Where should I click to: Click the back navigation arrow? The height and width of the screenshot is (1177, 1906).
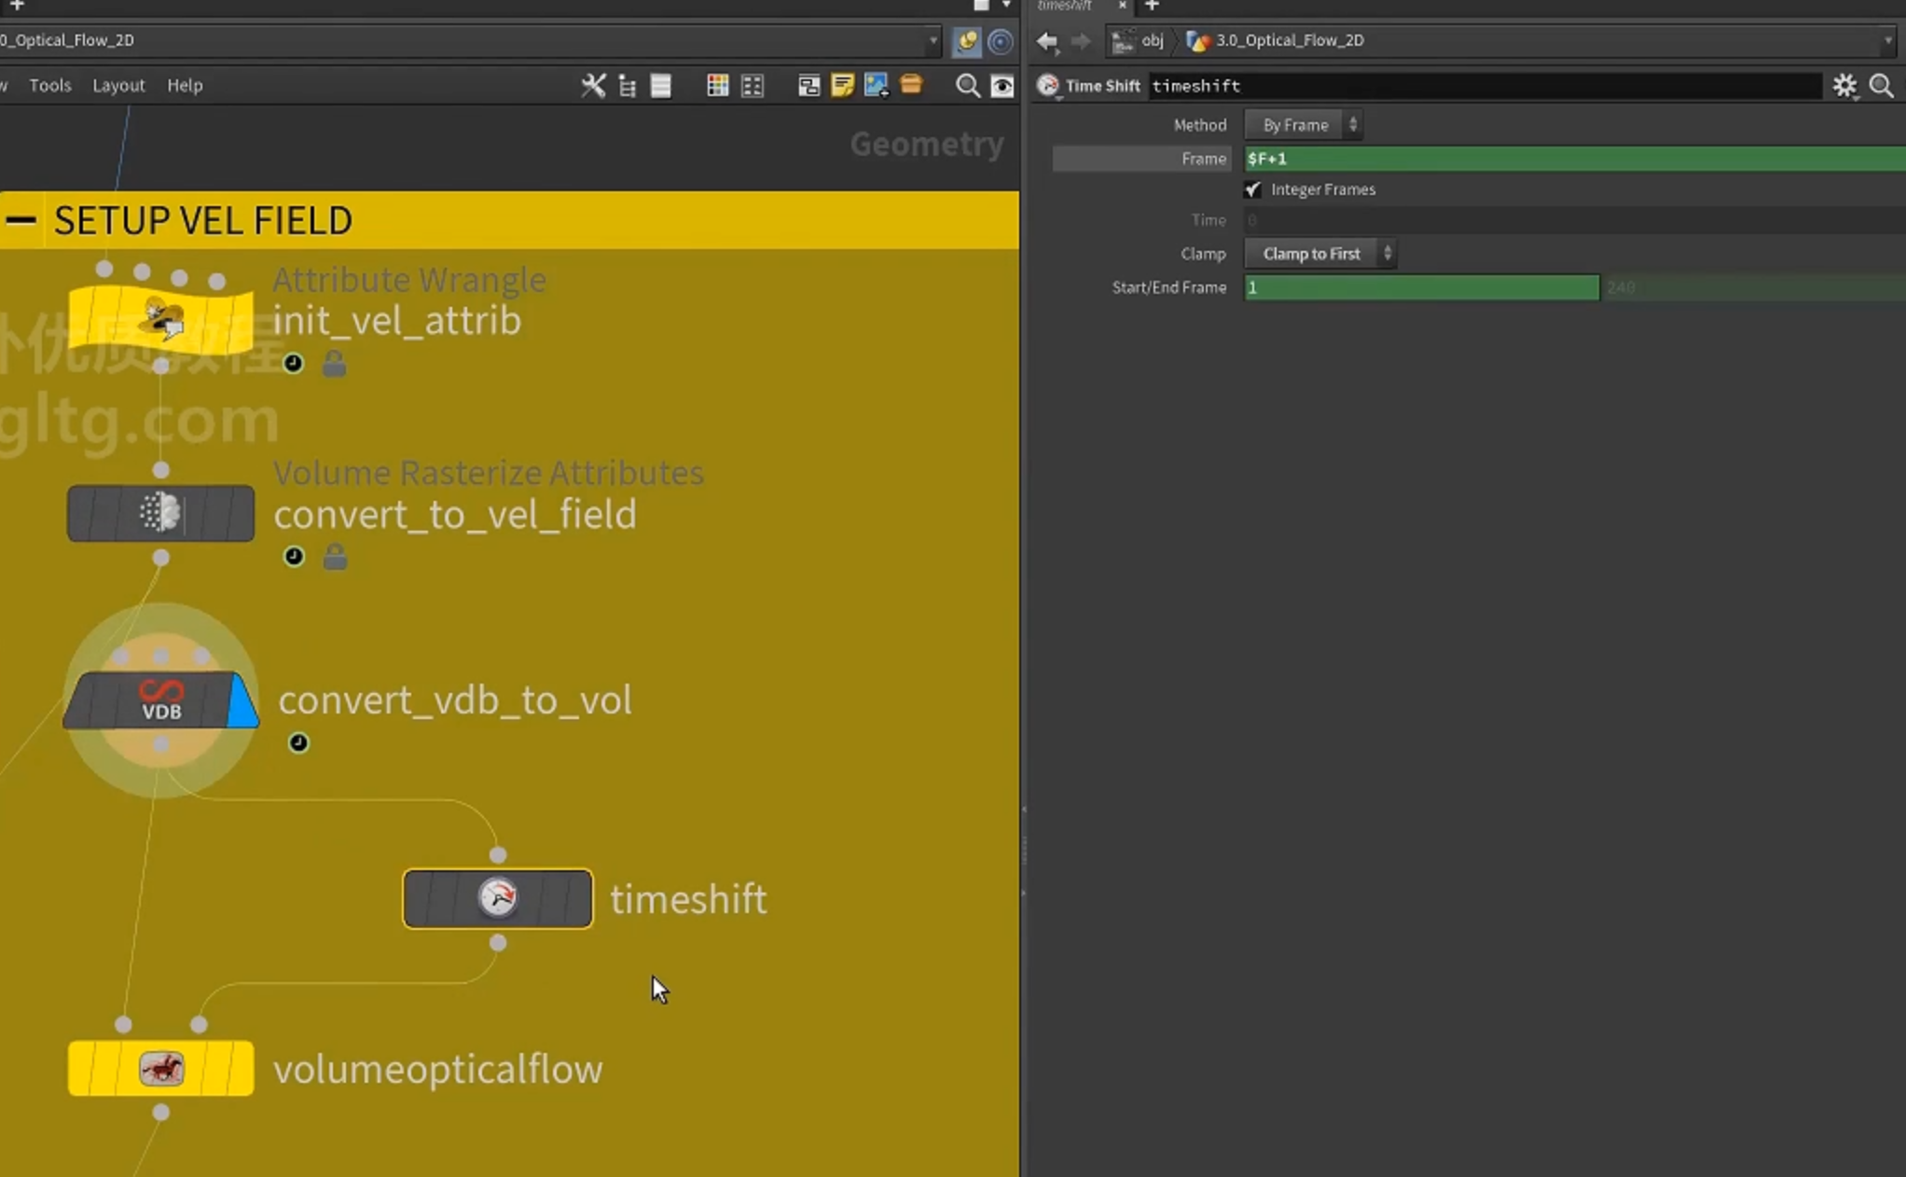point(1048,40)
